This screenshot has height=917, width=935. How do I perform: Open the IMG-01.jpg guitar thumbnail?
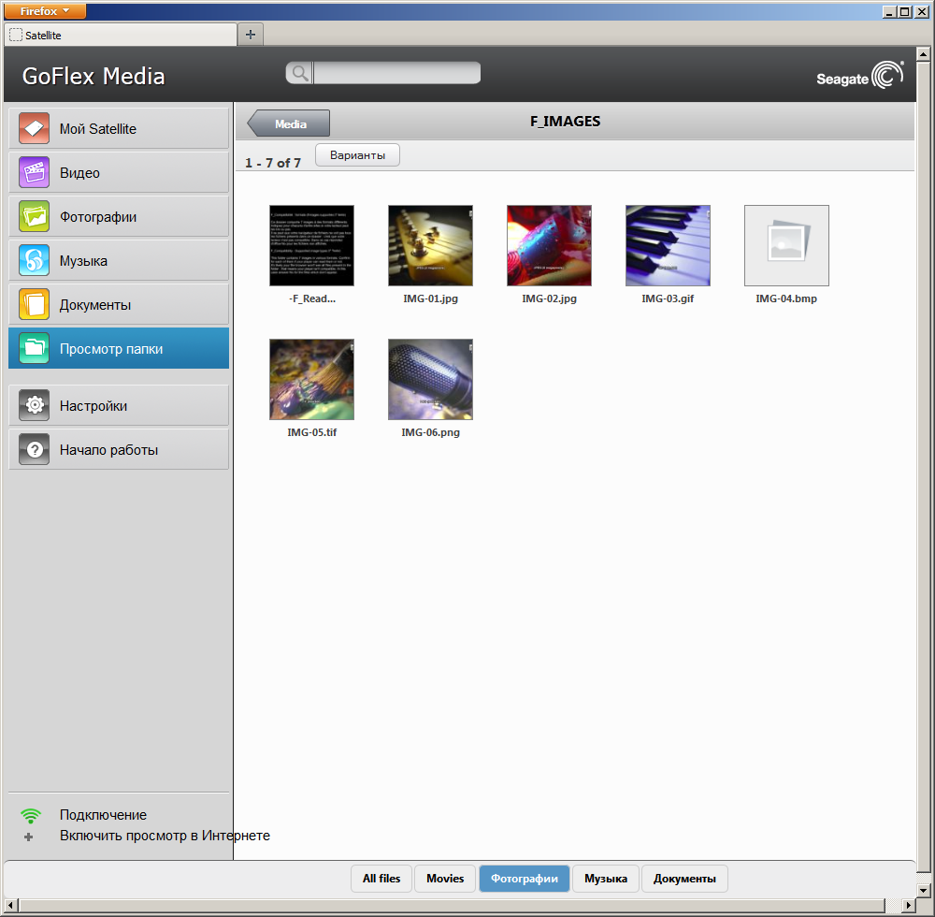pos(430,245)
